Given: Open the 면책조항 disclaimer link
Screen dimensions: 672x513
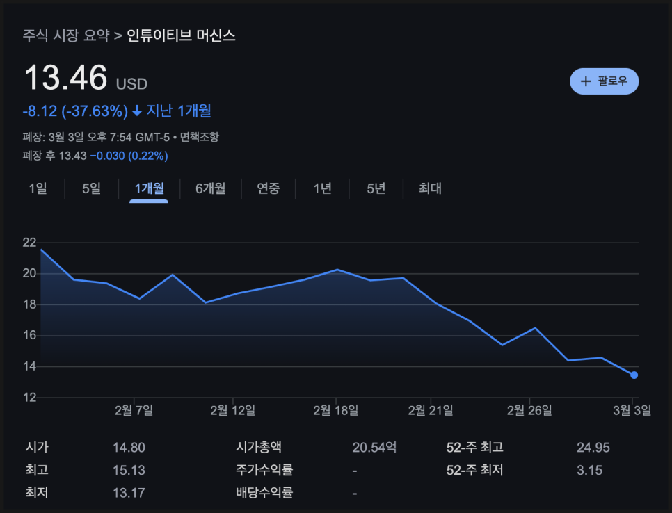Looking at the screenshot, I should (199, 137).
